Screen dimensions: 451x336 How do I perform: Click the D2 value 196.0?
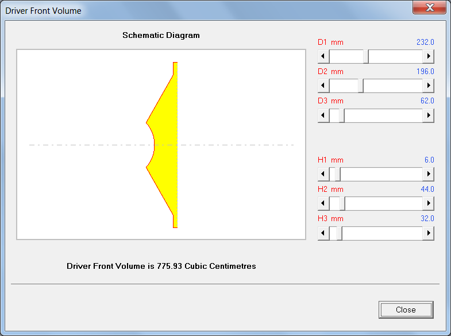pos(425,72)
